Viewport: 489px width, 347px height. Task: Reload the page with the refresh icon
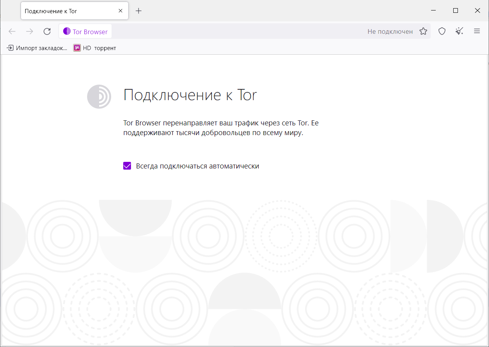click(47, 31)
